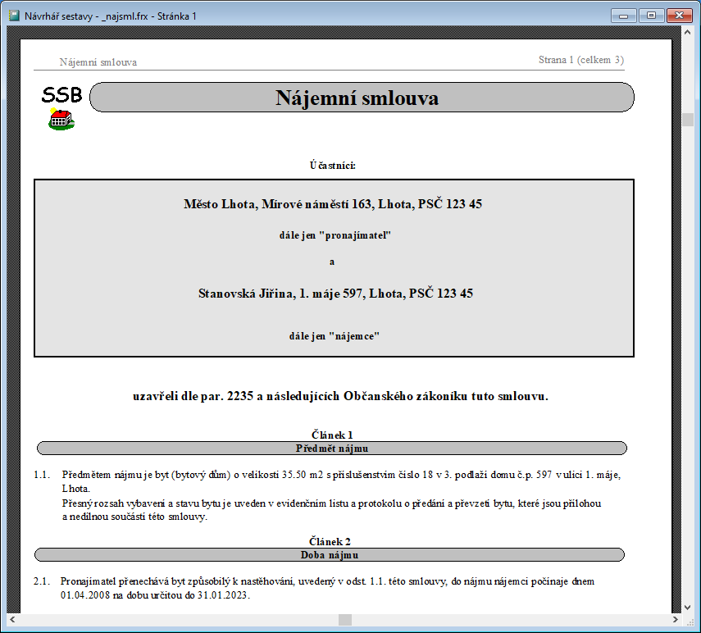Viewport: 701px width, 633px height.
Task: Click the small Nájemní smlouva page header text
Action: point(98,62)
